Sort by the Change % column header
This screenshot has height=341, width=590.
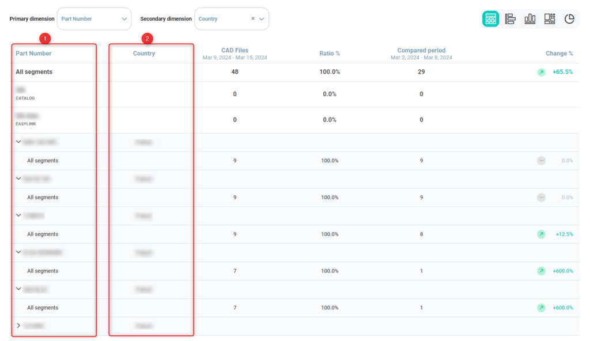(559, 54)
